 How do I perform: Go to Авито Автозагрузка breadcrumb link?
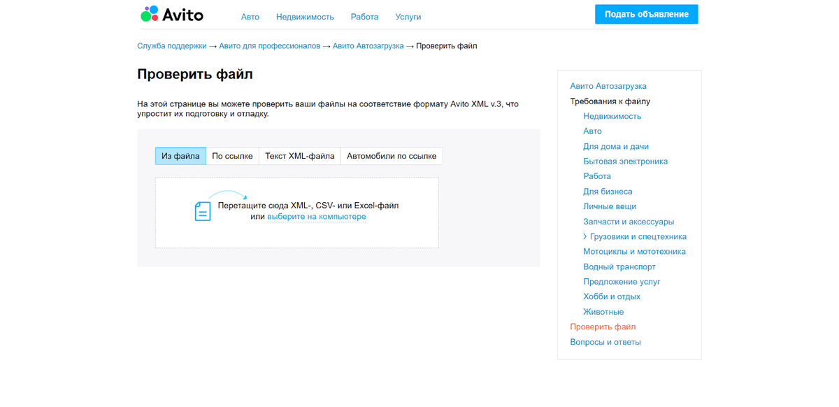tap(368, 46)
